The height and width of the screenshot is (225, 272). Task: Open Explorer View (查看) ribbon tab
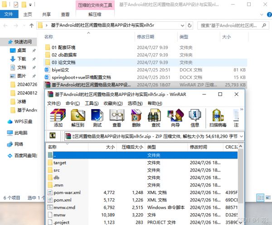65,14
